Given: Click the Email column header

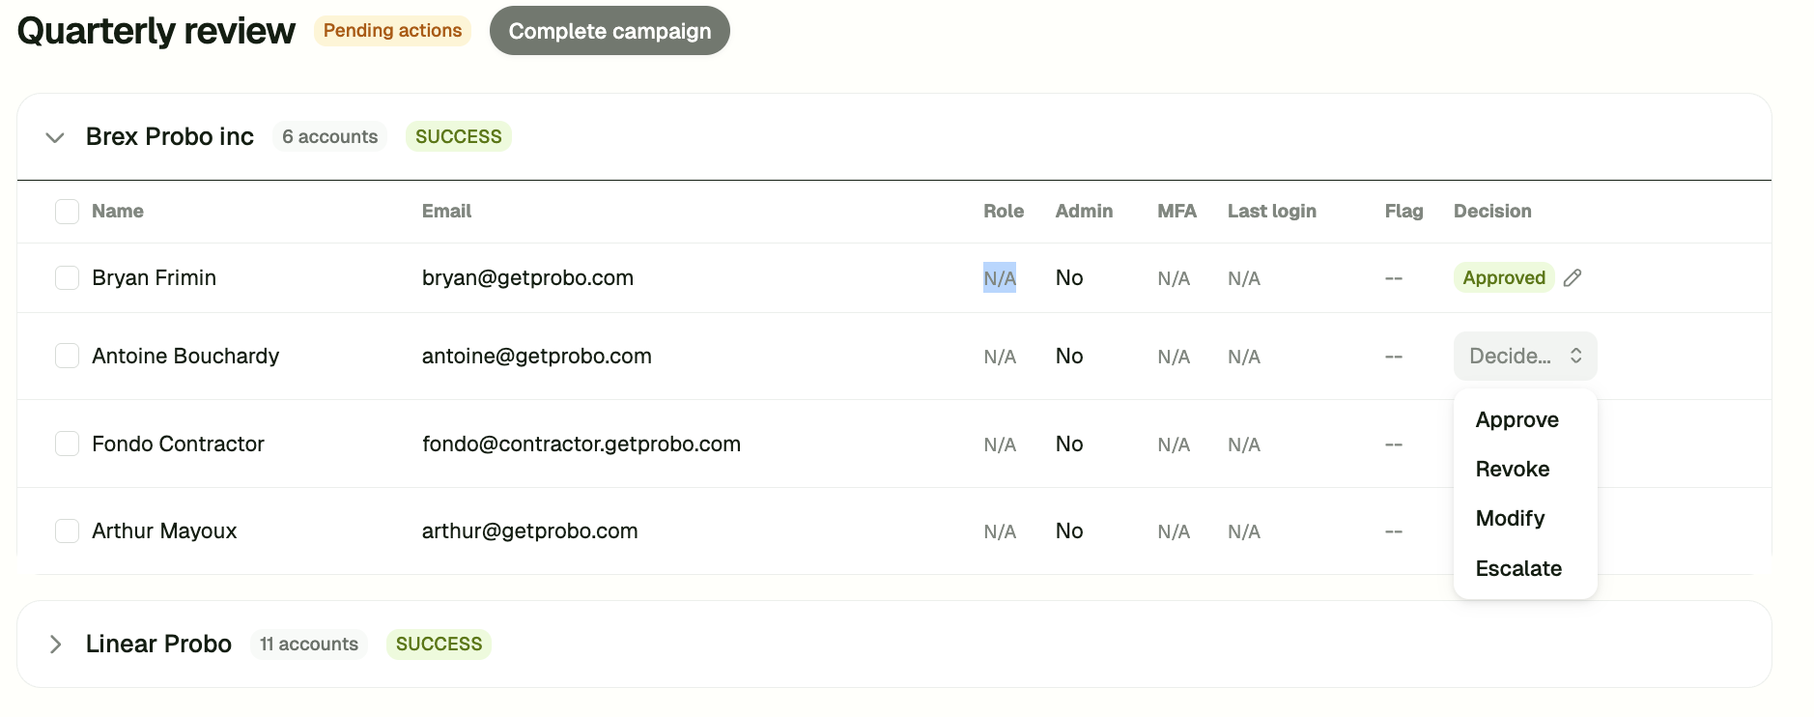Looking at the screenshot, I should [446, 211].
